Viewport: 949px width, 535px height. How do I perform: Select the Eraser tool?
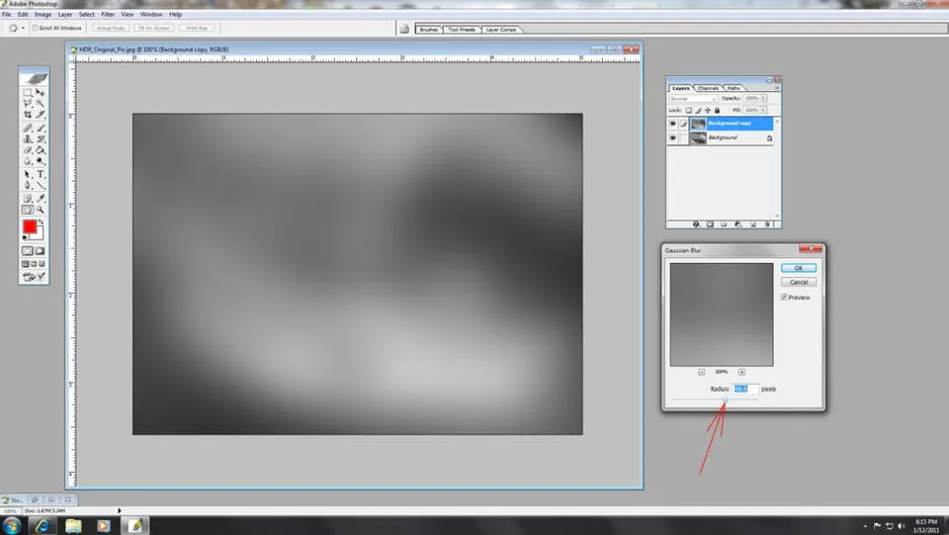tap(28, 149)
